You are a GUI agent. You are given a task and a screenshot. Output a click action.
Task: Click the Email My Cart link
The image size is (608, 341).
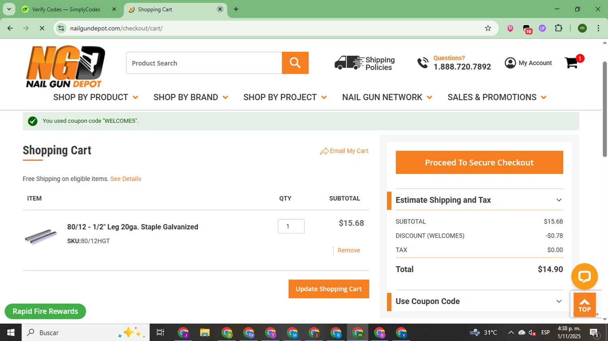[x=344, y=151]
